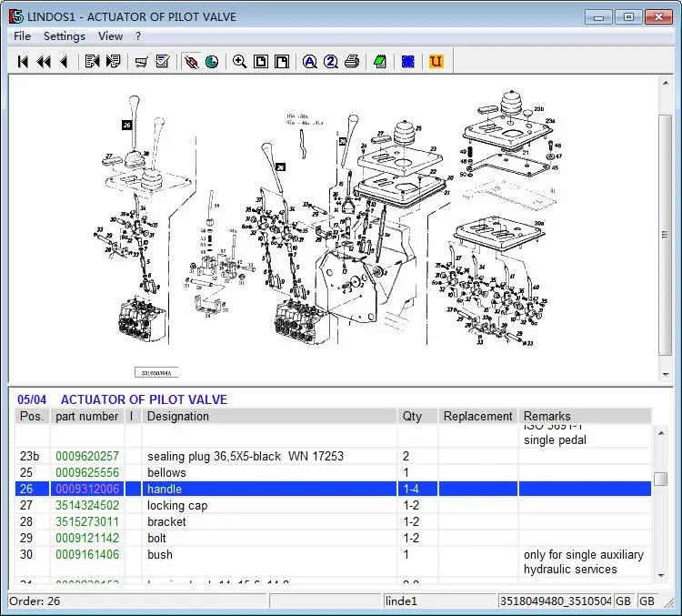Click the Designation column header
The height and width of the screenshot is (616, 682).
tap(269, 416)
